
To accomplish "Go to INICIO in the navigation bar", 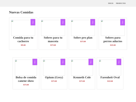I will tap(111, 3).
